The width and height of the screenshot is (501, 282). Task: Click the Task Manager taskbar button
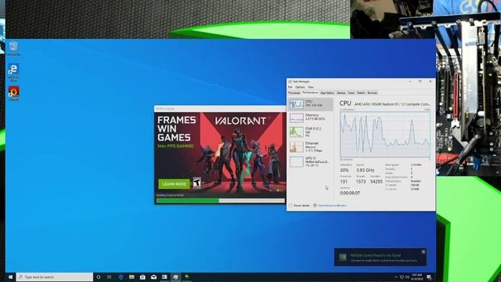coord(175,277)
